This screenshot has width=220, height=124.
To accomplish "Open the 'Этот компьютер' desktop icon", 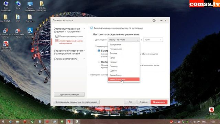I will click(6, 6).
